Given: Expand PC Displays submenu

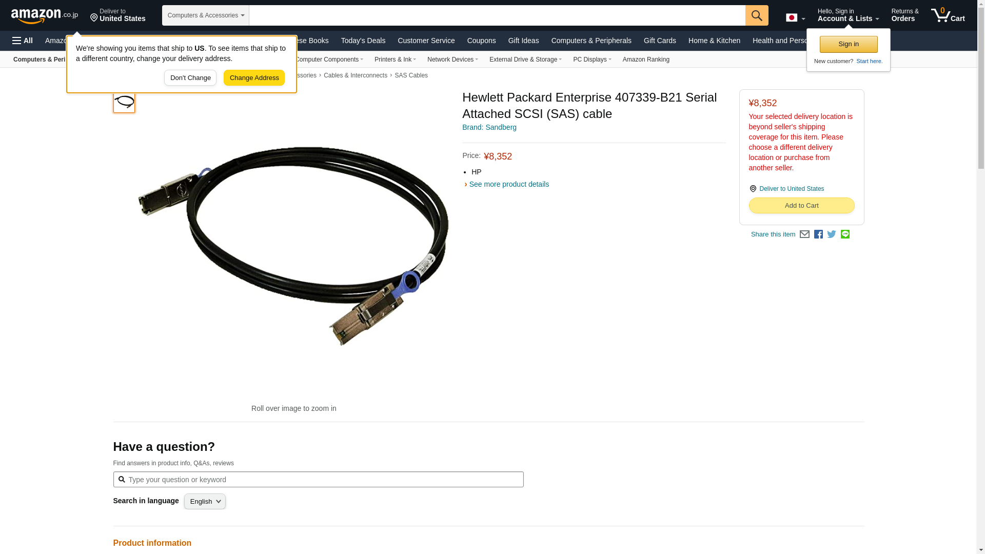Looking at the screenshot, I should (x=592, y=60).
